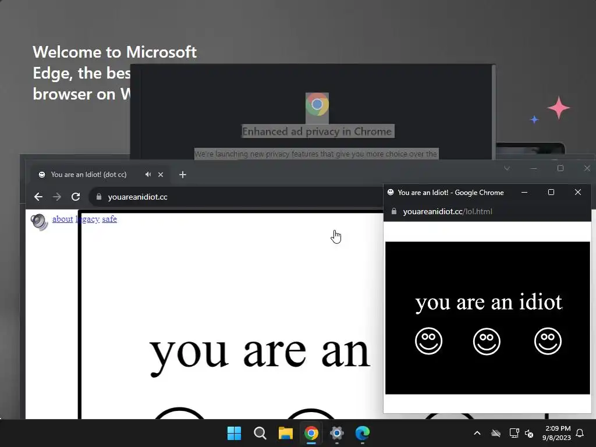
Task: Switch to Microsoft Edge in the taskbar
Action: (x=362, y=433)
